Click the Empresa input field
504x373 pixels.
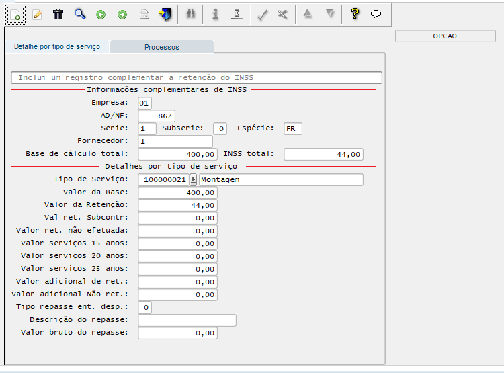coord(144,103)
